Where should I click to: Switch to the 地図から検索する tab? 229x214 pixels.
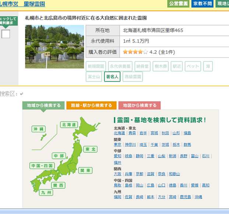tap(140, 105)
